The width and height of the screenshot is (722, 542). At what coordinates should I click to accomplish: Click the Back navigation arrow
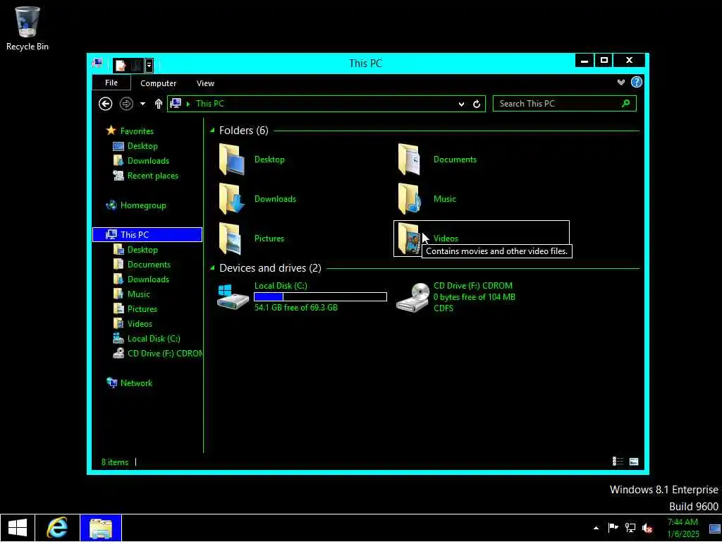coord(106,104)
